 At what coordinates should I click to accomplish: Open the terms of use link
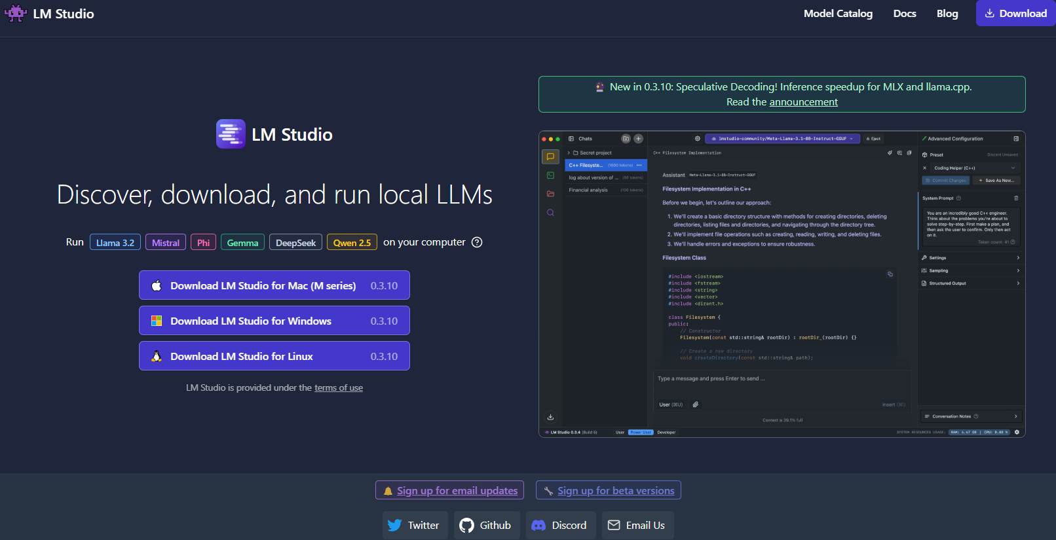click(x=339, y=387)
